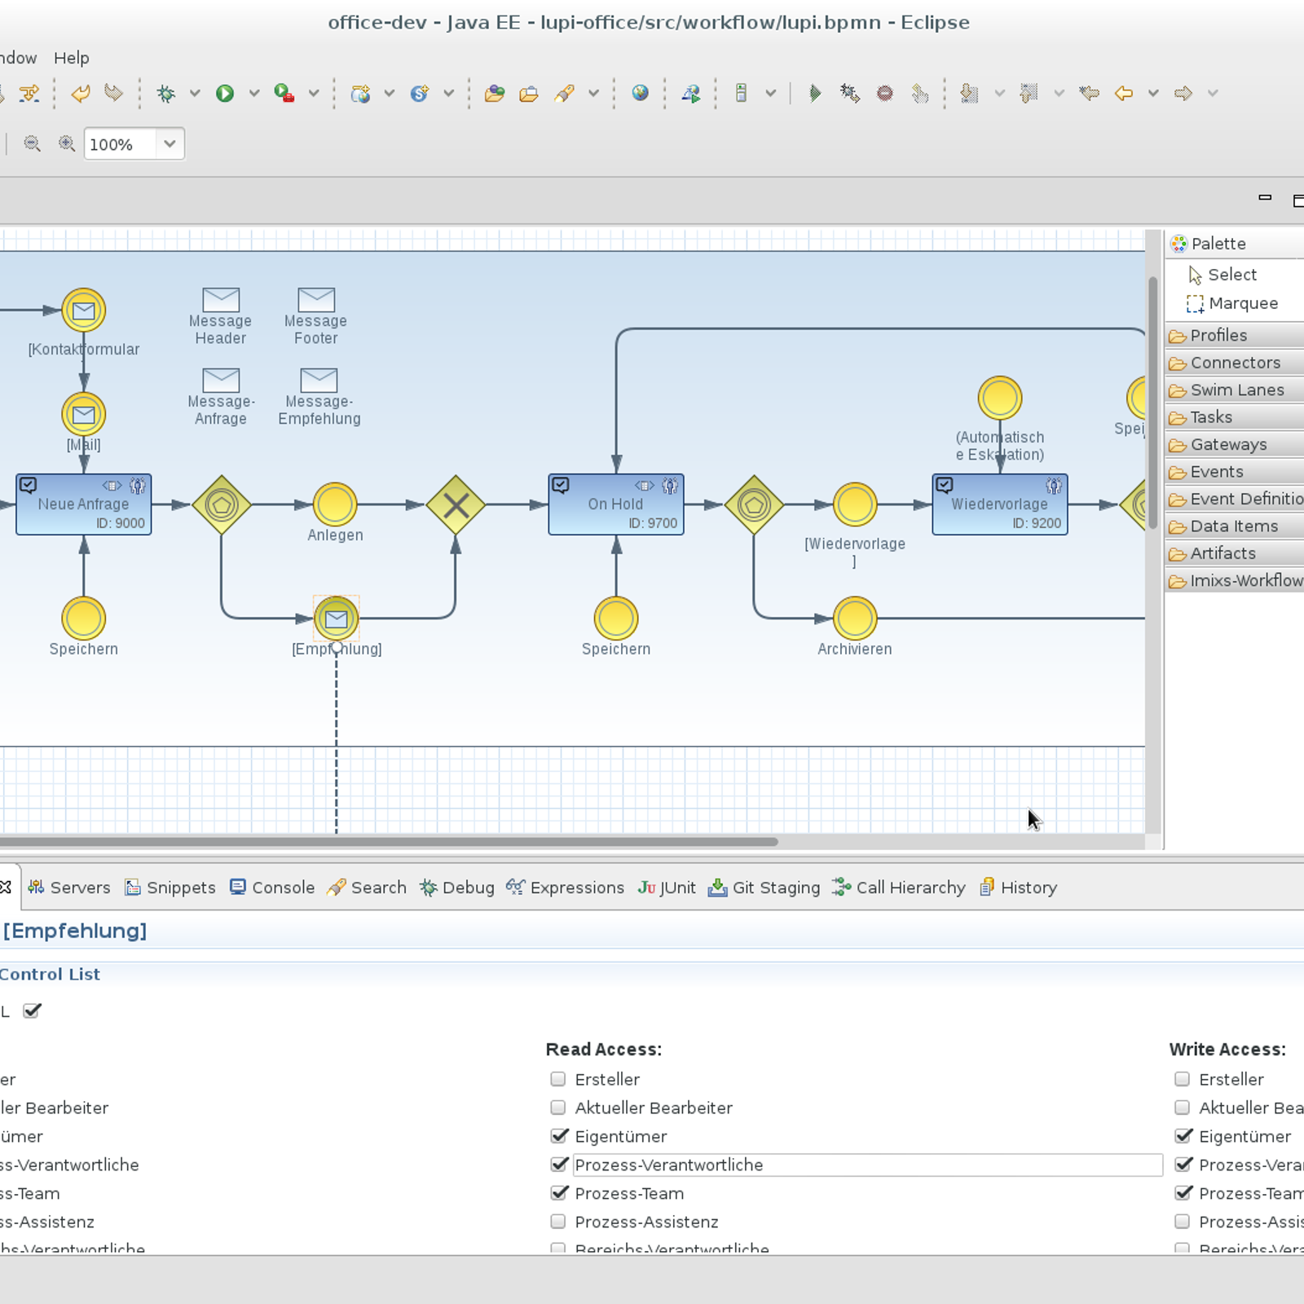Switch to the History tab

pos(1019,888)
